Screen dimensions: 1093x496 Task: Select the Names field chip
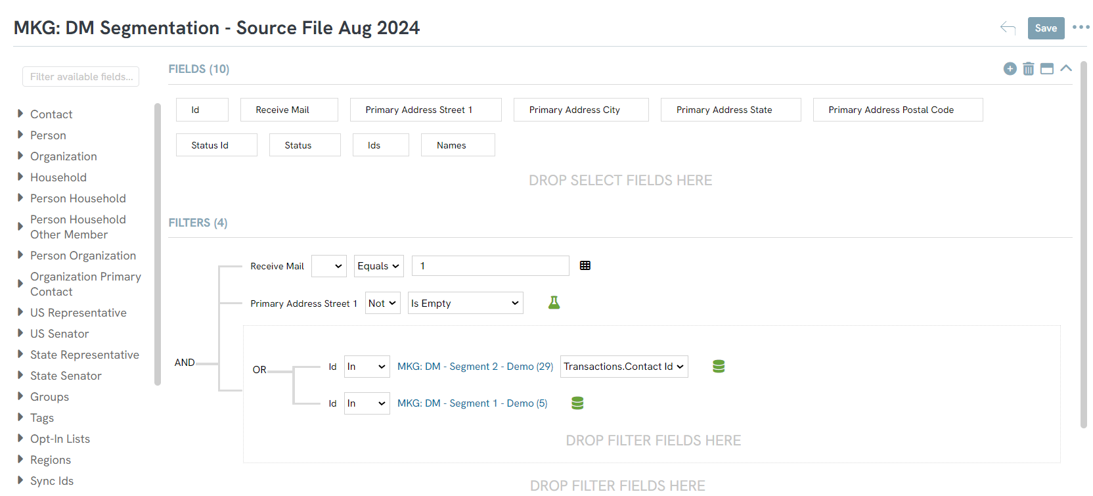point(458,145)
